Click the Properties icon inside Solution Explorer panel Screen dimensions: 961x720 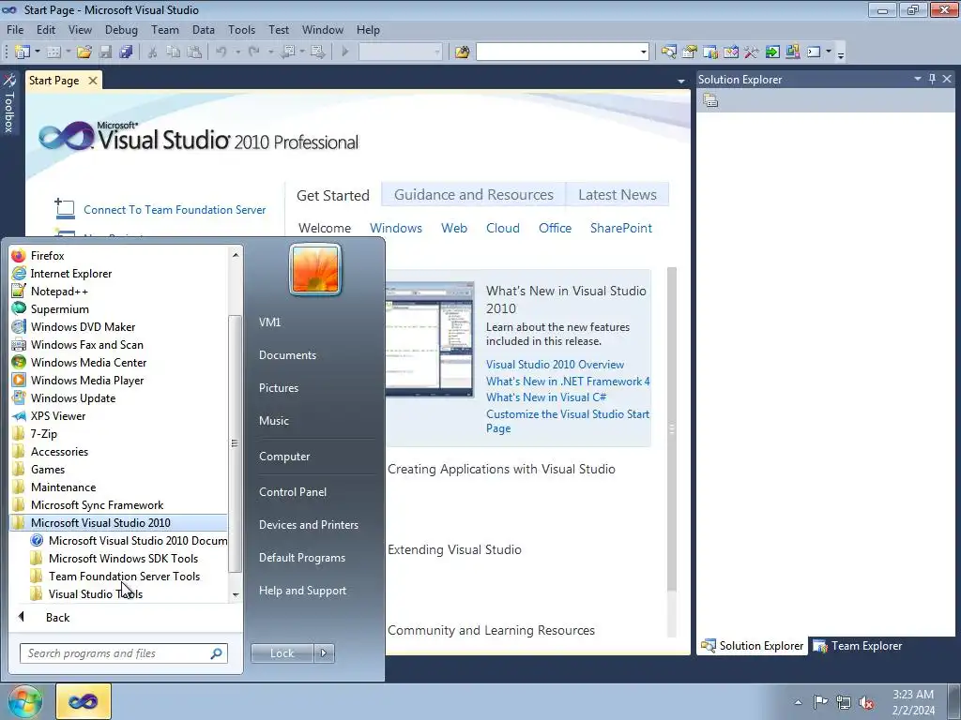point(711,100)
